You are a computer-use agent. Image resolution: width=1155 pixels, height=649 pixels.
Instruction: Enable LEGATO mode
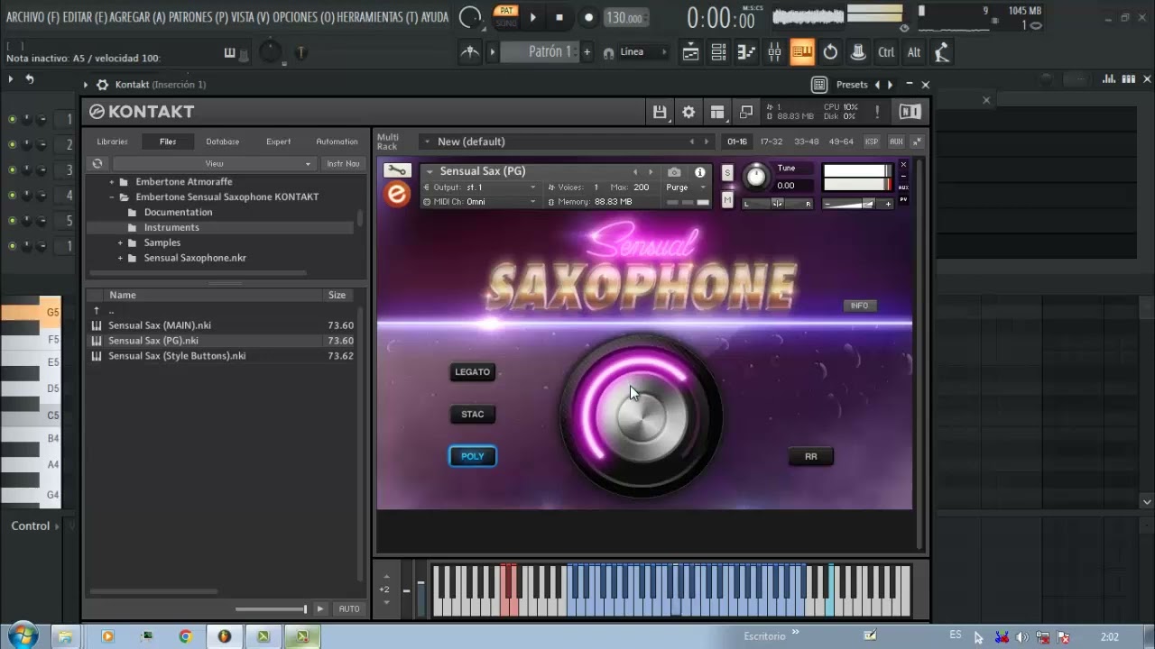coord(473,371)
